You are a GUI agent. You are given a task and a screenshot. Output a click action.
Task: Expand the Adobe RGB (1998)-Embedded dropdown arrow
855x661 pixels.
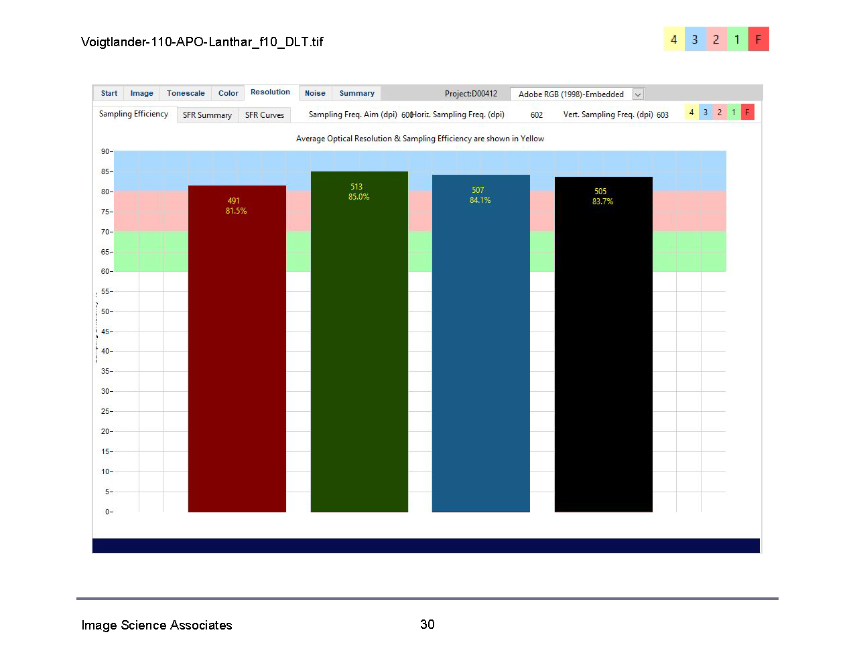638,94
